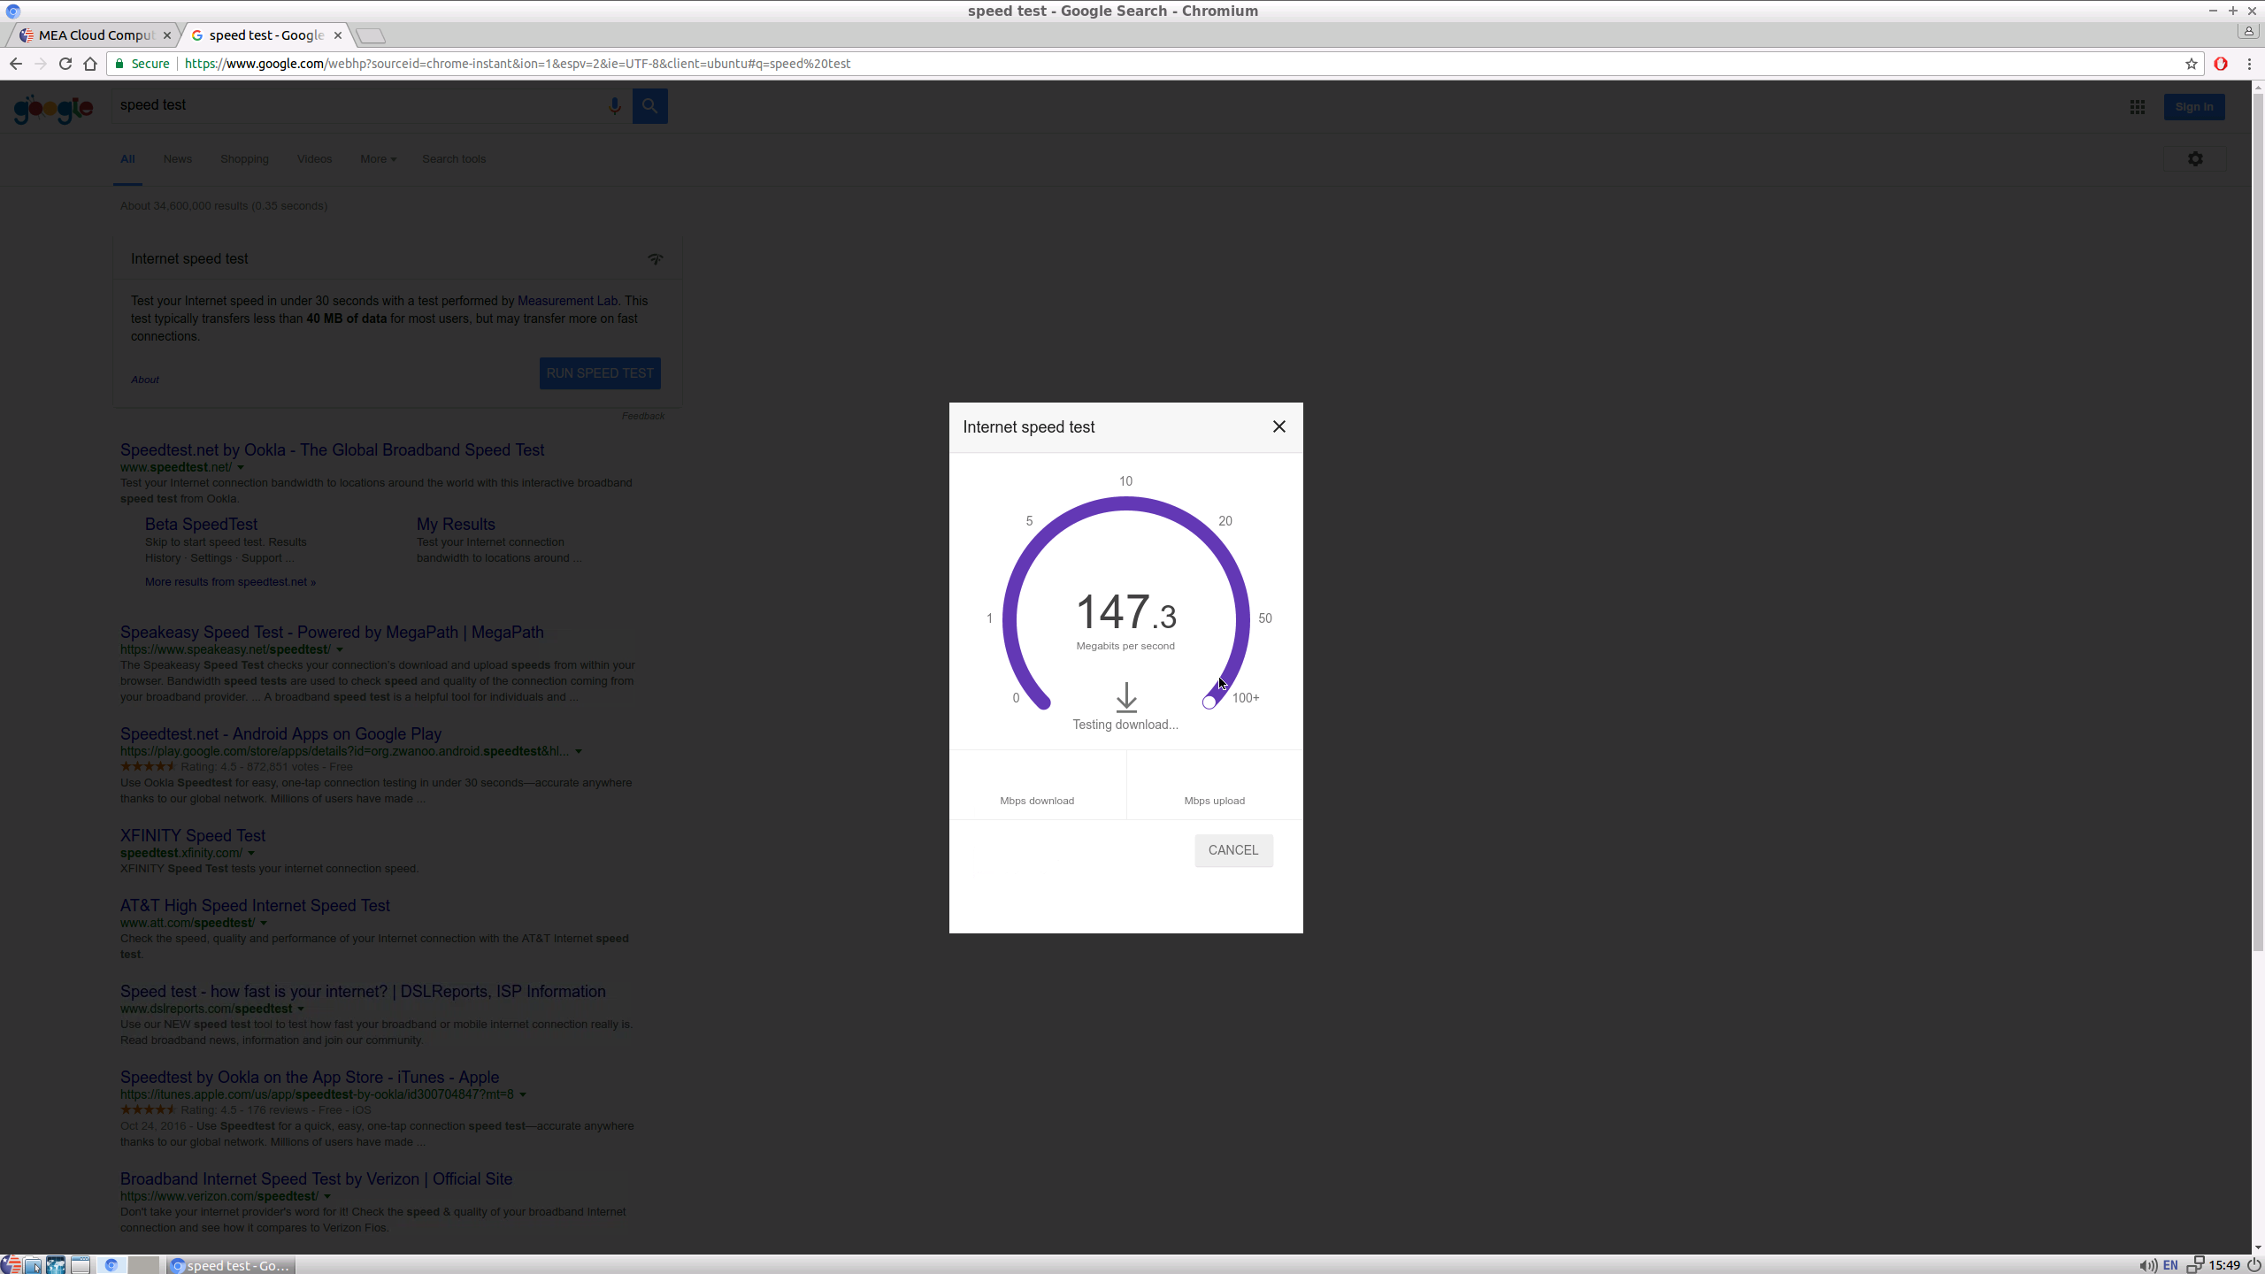The width and height of the screenshot is (2265, 1274).
Task: Expand the www.speedtest.net result dropdown arrow
Action: [x=241, y=467]
